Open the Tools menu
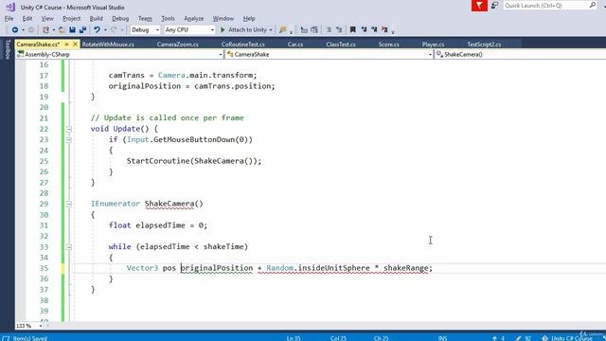 [x=168, y=19]
